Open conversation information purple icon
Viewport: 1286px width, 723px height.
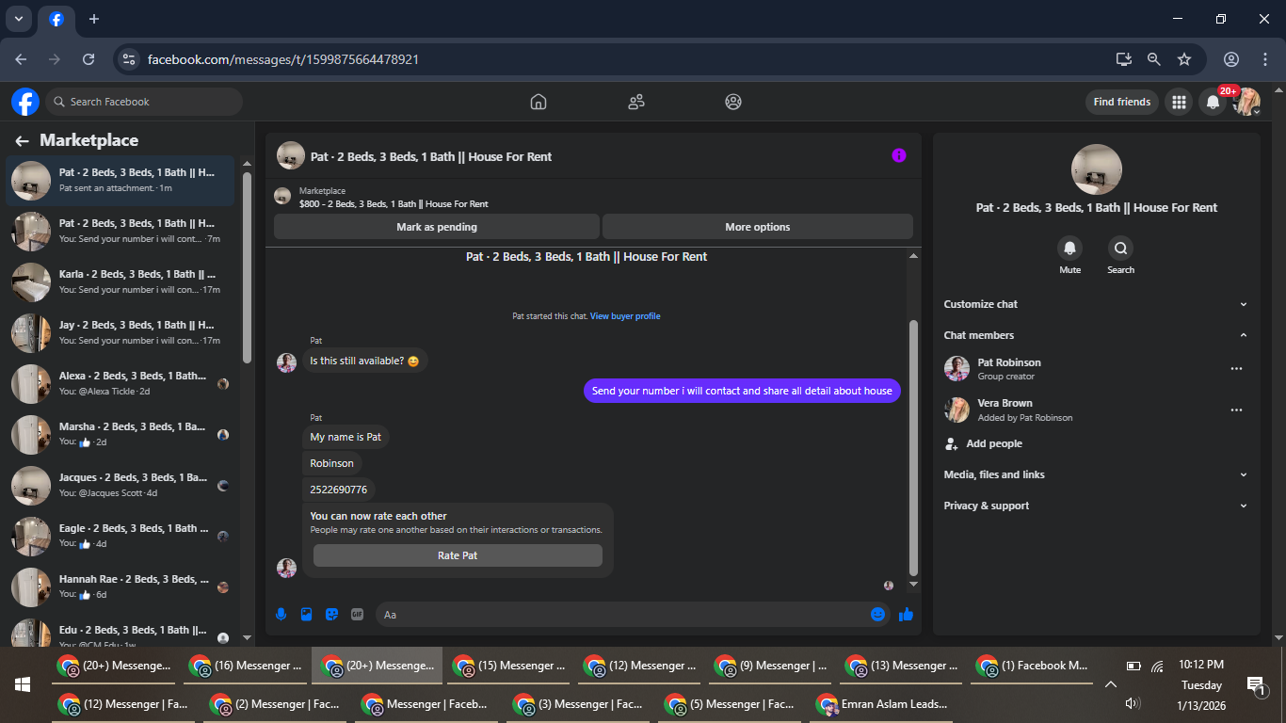tap(899, 155)
